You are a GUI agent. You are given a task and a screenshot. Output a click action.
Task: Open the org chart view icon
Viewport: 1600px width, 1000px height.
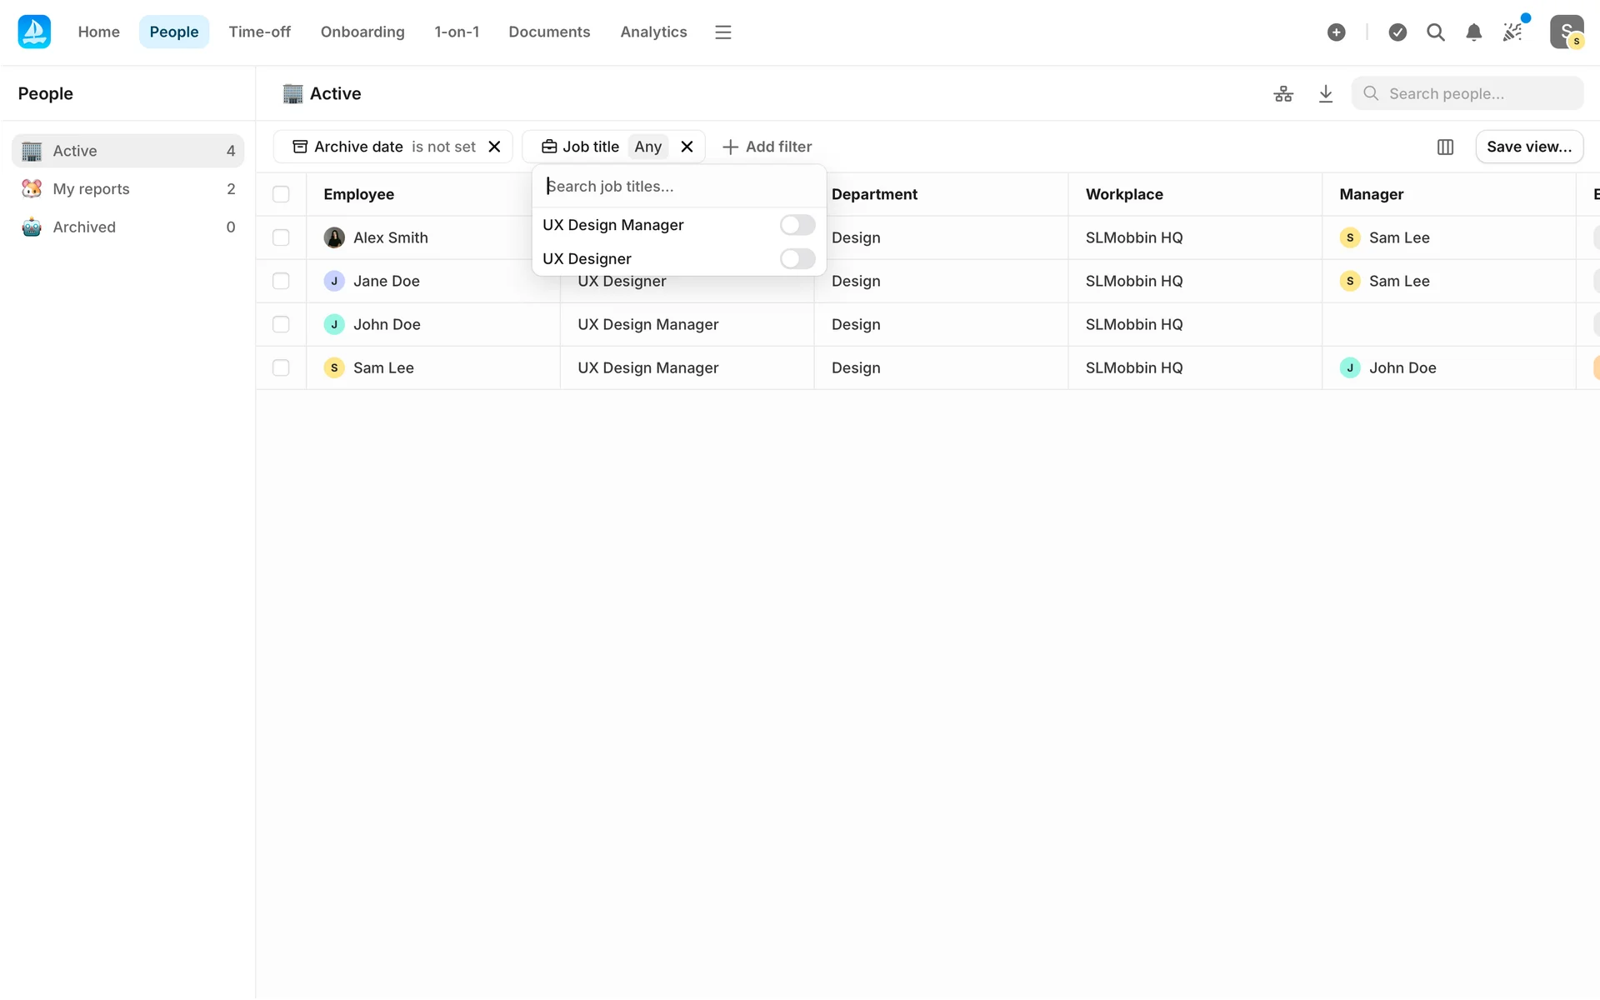pyautogui.click(x=1283, y=94)
